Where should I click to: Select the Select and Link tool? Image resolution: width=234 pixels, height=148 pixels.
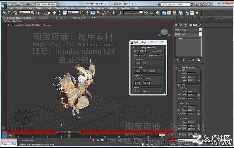tap(5, 13)
